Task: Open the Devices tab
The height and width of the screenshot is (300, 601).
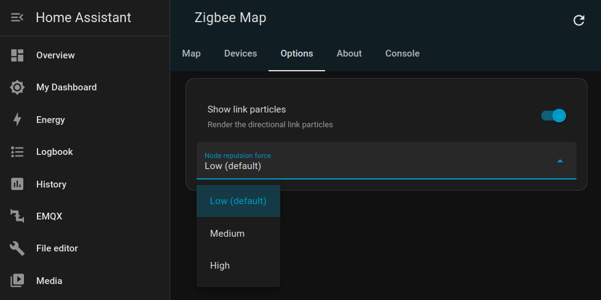Action: click(x=240, y=53)
